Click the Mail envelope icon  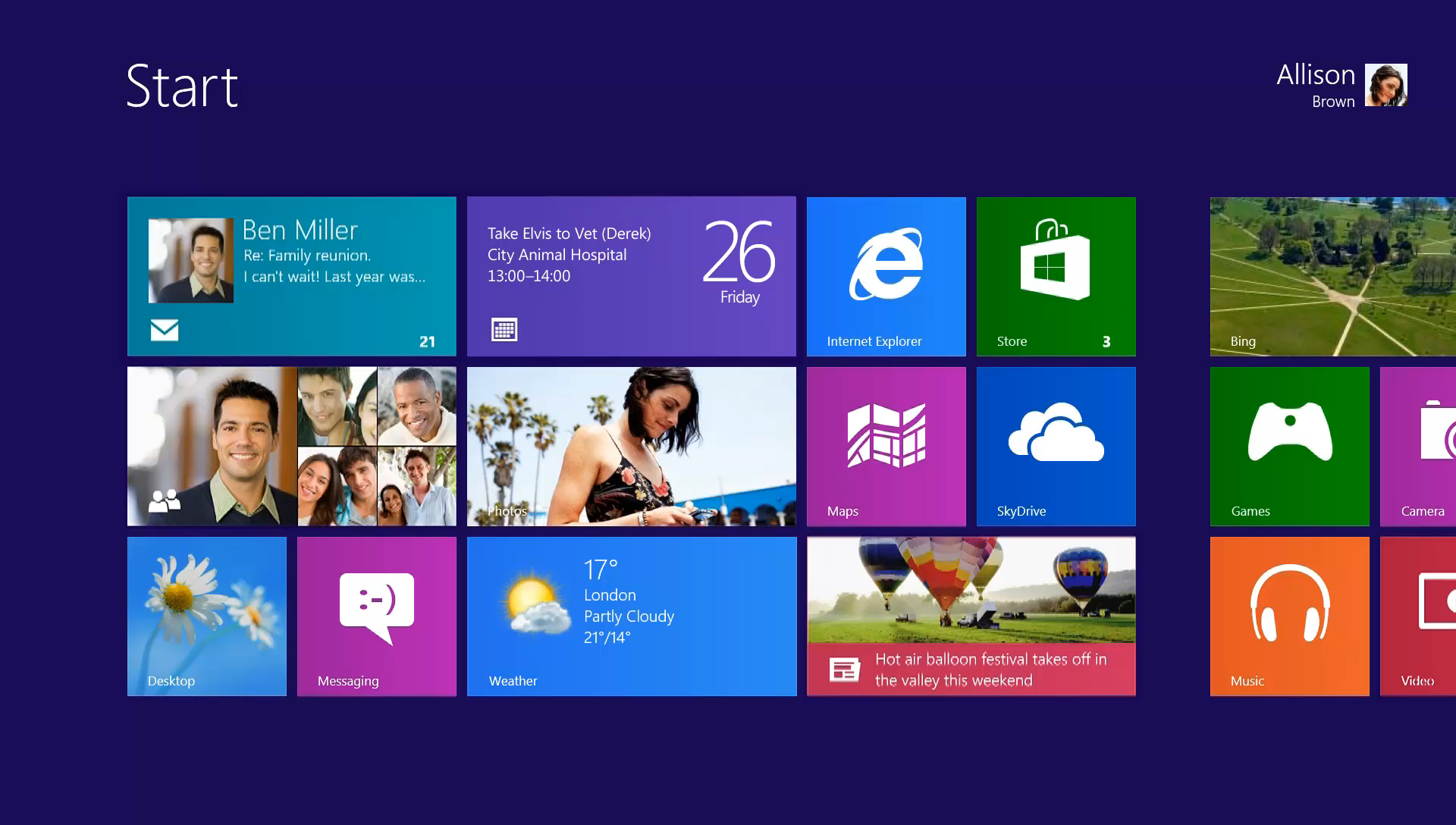165,330
